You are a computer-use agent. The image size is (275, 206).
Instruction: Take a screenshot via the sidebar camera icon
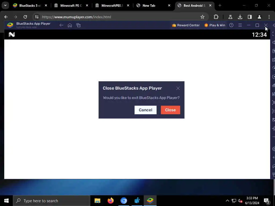click(x=273, y=102)
